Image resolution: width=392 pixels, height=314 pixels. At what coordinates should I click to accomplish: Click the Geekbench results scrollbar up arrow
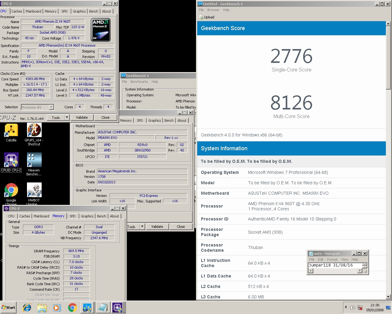click(388, 24)
